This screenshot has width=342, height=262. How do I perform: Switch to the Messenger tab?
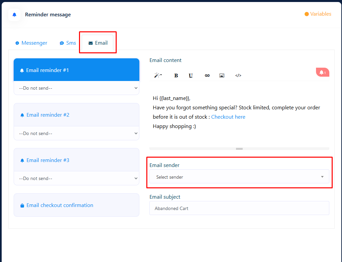coord(31,43)
